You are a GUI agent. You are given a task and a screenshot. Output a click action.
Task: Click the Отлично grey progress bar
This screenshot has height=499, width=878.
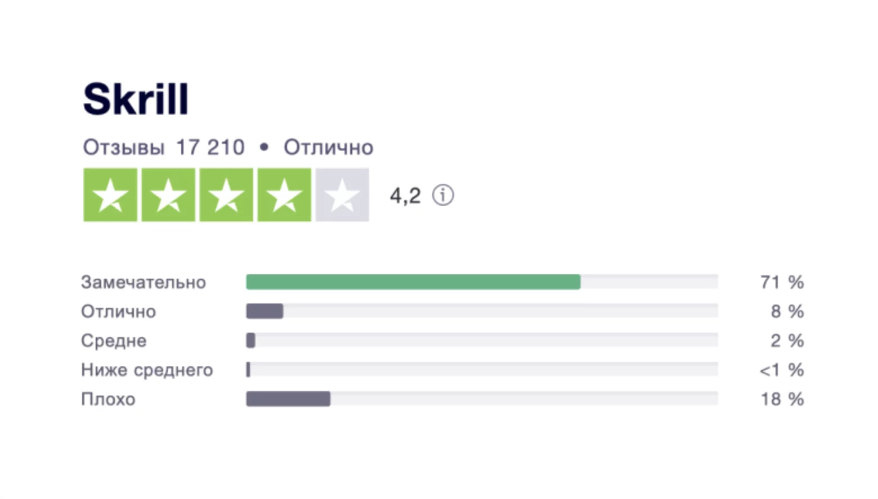point(265,311)
